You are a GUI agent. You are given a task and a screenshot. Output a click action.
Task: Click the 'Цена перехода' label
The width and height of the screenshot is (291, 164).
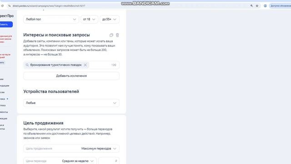[36, 161]
